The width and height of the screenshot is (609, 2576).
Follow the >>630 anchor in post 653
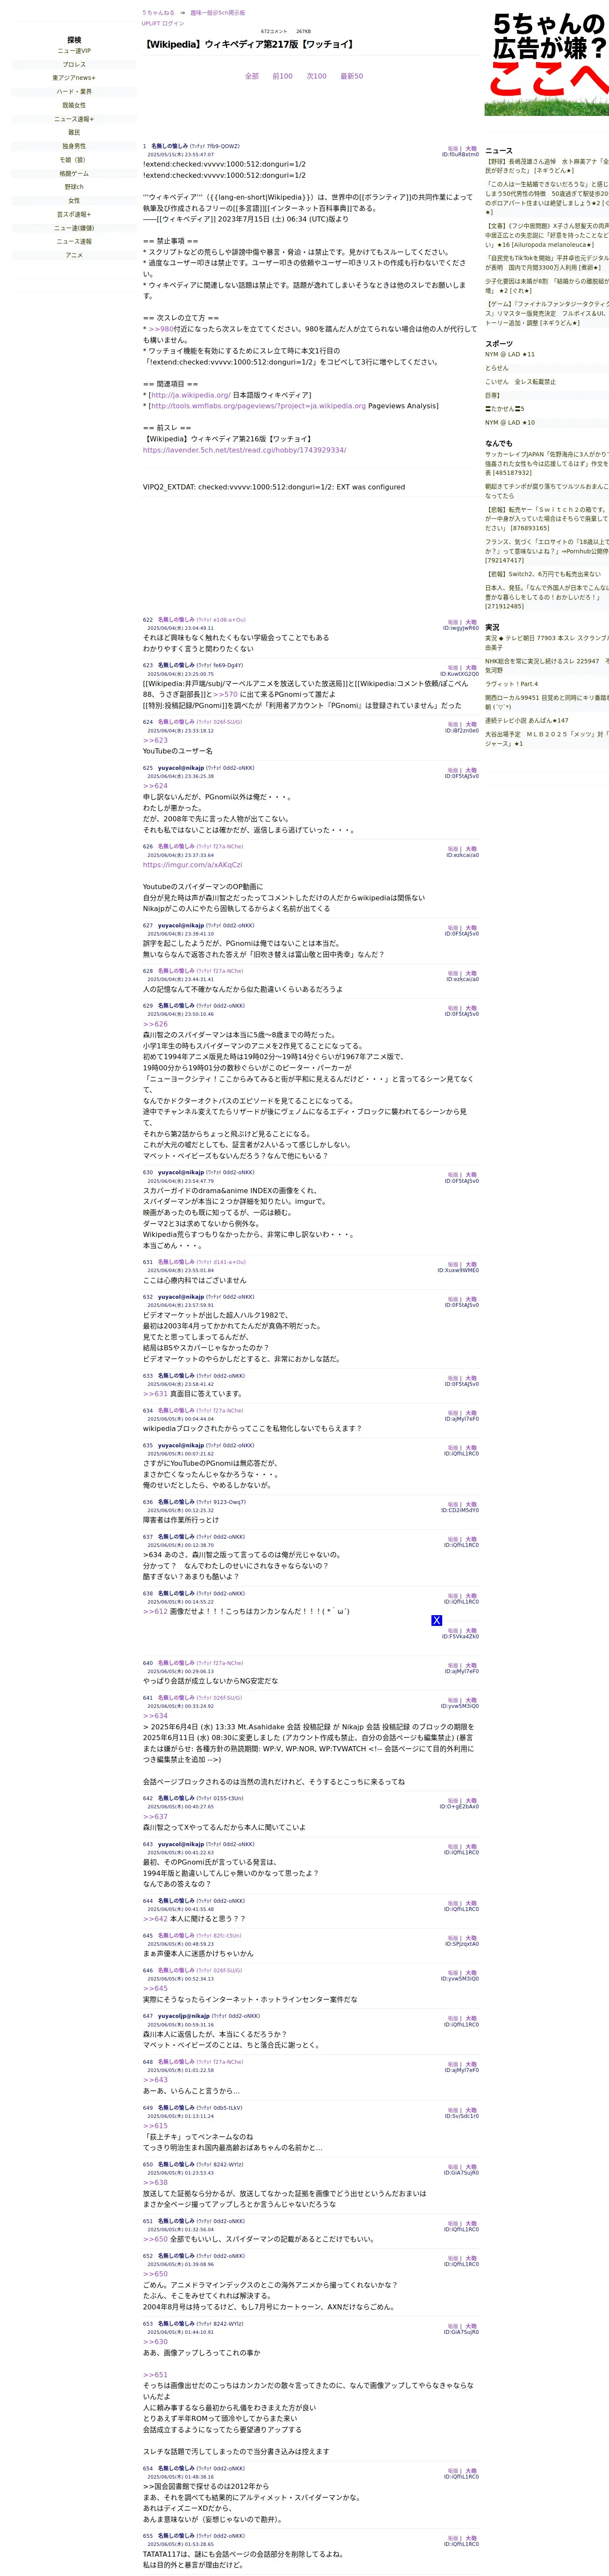(x=155, y=2342)
